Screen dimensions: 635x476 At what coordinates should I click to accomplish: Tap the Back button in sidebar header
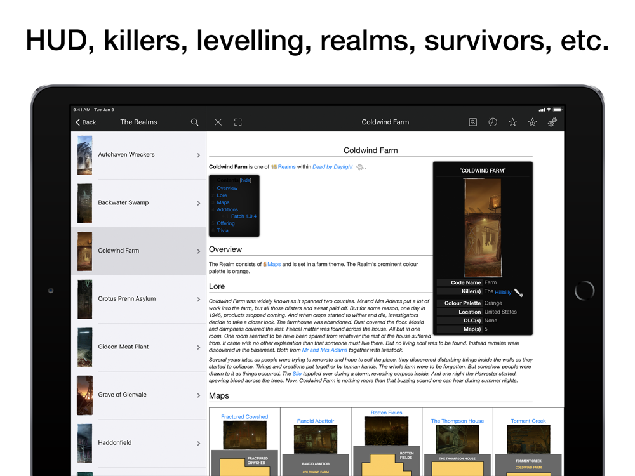click(x=86, y=122)
